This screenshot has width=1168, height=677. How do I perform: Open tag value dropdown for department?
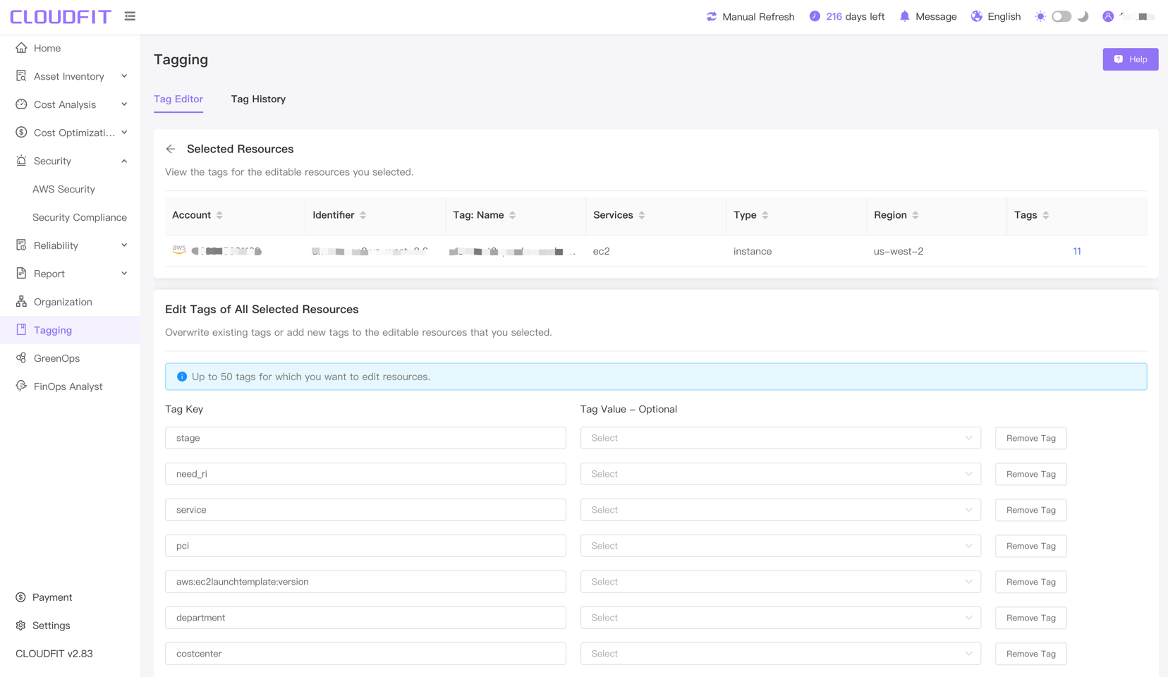(x=780, y=618)
